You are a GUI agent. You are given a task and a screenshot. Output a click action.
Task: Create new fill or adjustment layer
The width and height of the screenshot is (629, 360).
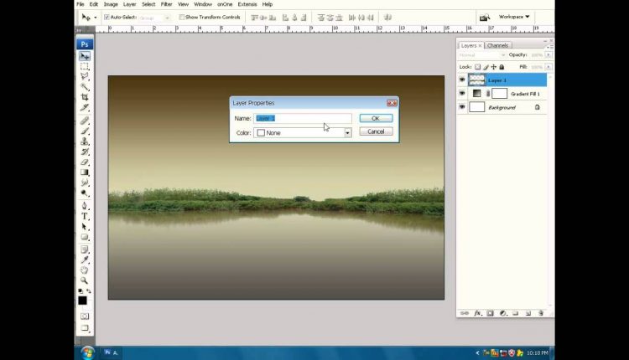tap(503, 313)
